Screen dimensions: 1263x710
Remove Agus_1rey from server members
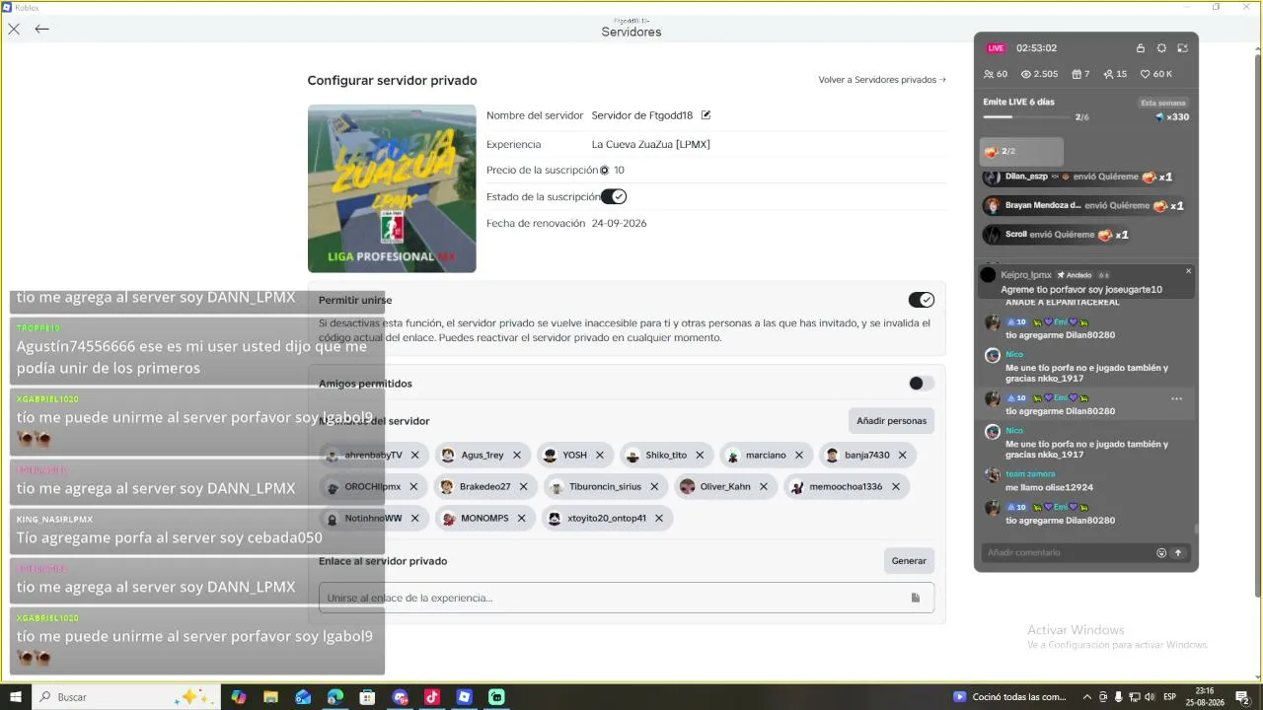[x=516, y=455]
